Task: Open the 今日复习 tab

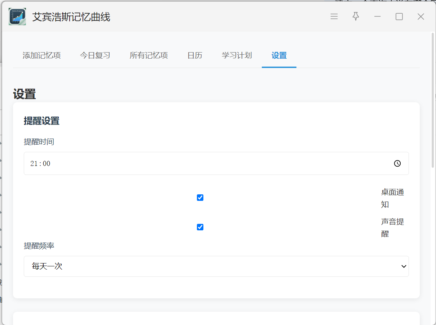Action: tap(95, 55)
